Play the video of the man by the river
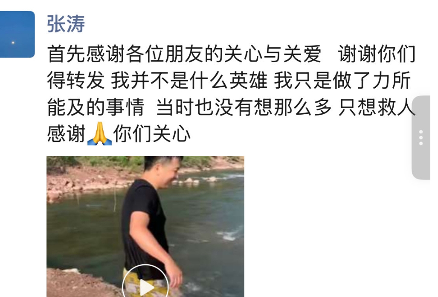438x297 pixels. 145,226
